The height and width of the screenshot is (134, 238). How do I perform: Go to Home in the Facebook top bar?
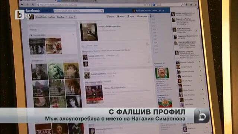[x=155, y=11]
